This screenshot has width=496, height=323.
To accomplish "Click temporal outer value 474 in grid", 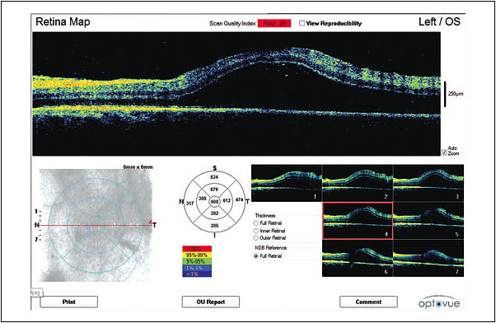I will click(239, 200).
